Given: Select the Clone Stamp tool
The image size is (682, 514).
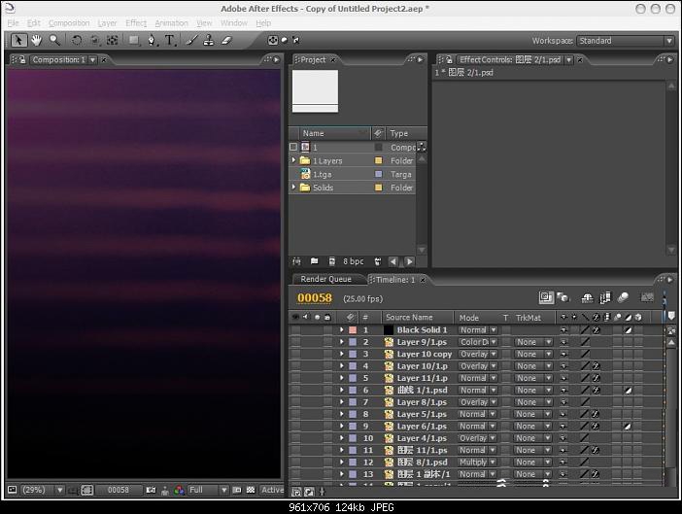Looking at the screenshot, I should click(209, 41).
